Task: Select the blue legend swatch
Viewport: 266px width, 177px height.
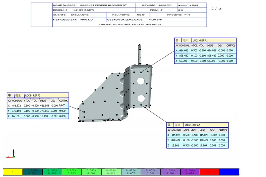Action: (229, 172)
